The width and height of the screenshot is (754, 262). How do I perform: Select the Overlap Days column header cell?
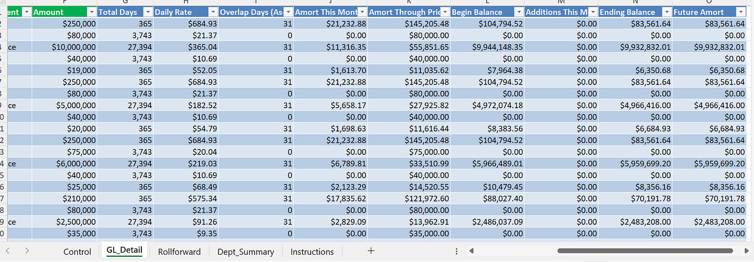(255, 12)
